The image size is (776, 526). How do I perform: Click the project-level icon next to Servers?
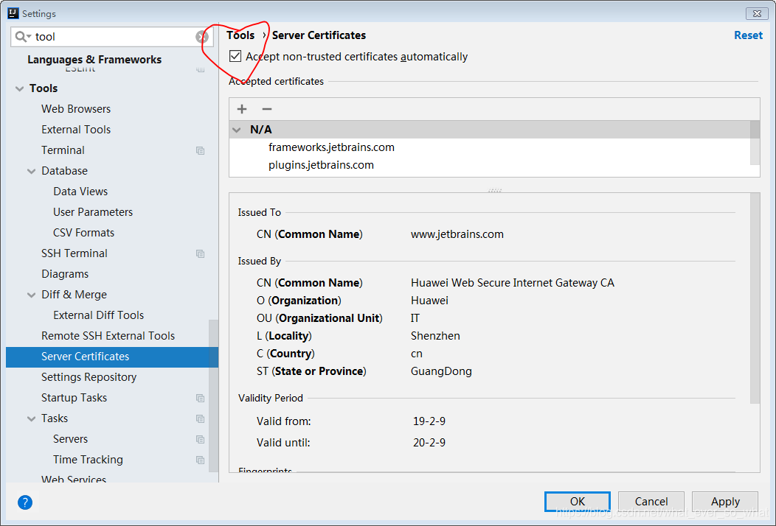(201, 440)
